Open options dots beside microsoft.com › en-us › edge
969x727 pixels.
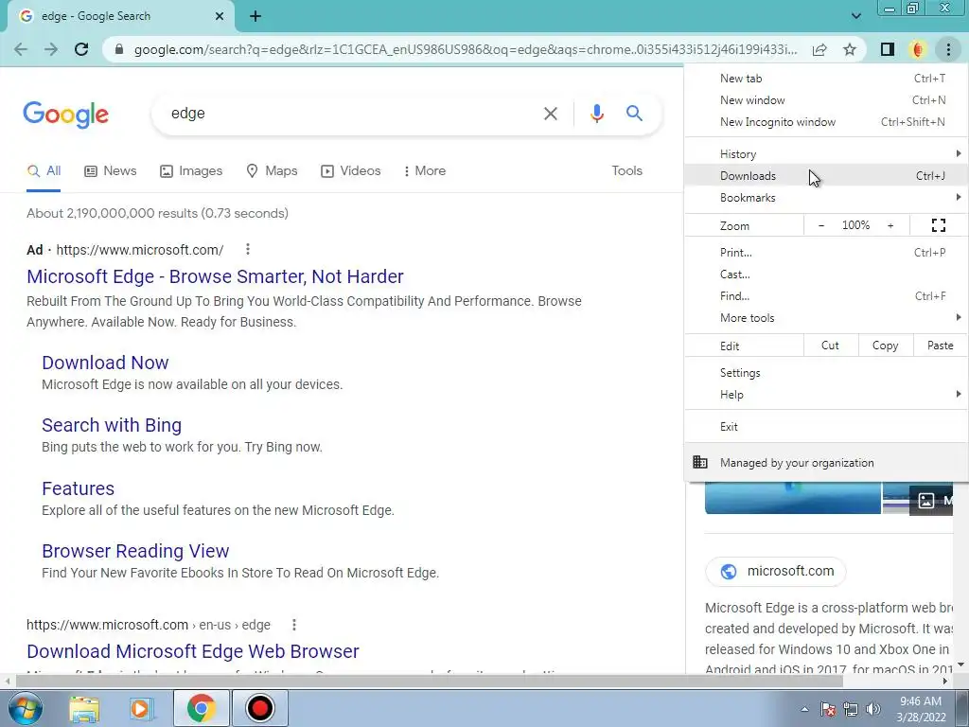[x=294, y=625]
